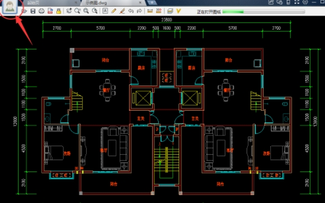Select the pan/move view tool

pyautogui.click(x=69, y=11)
